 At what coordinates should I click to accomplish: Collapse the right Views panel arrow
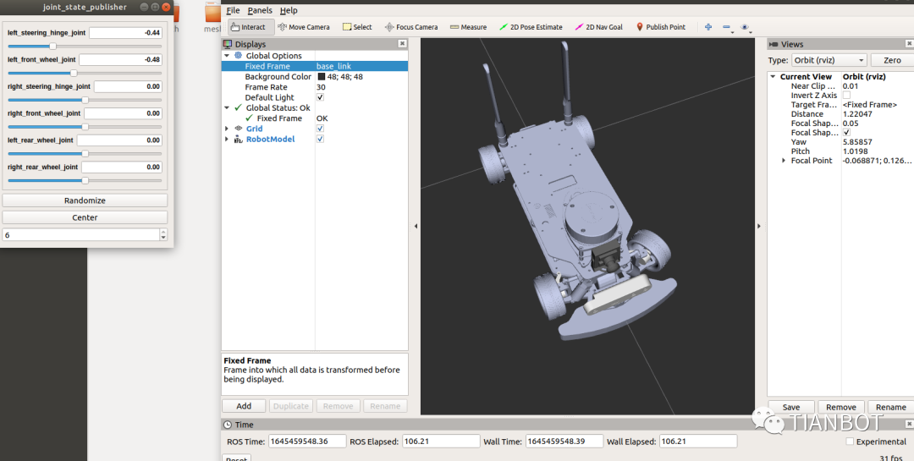(x=759, y=226)
